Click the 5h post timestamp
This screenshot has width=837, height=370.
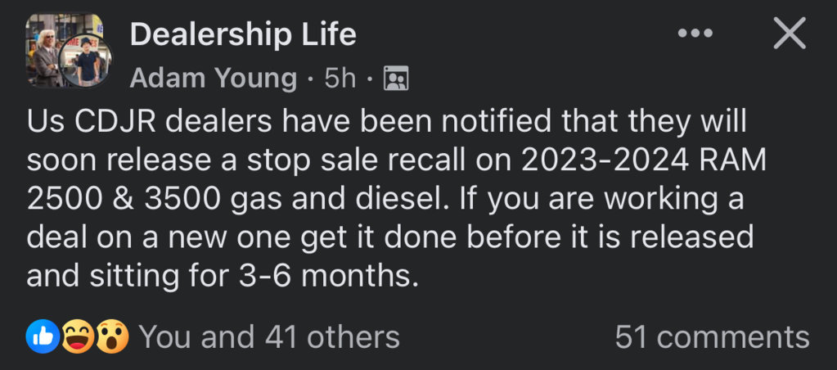340,79
